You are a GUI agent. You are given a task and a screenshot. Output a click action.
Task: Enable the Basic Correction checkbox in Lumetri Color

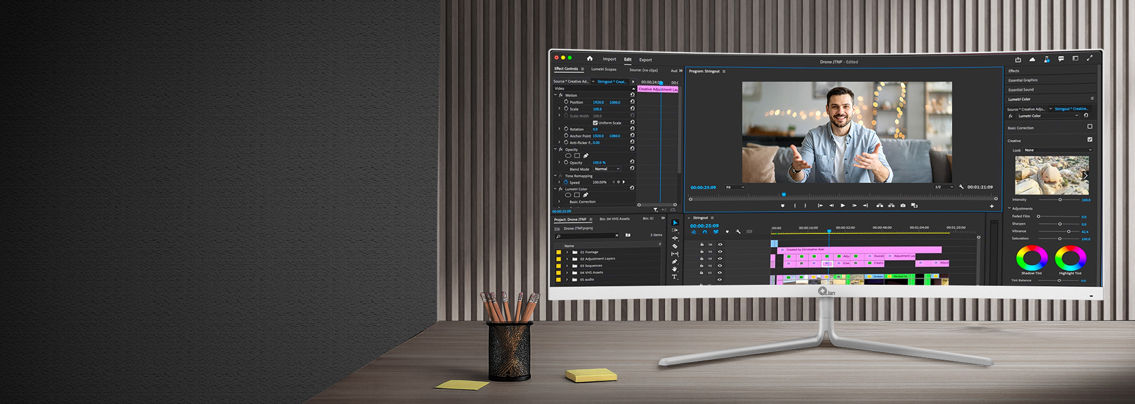1089,126
